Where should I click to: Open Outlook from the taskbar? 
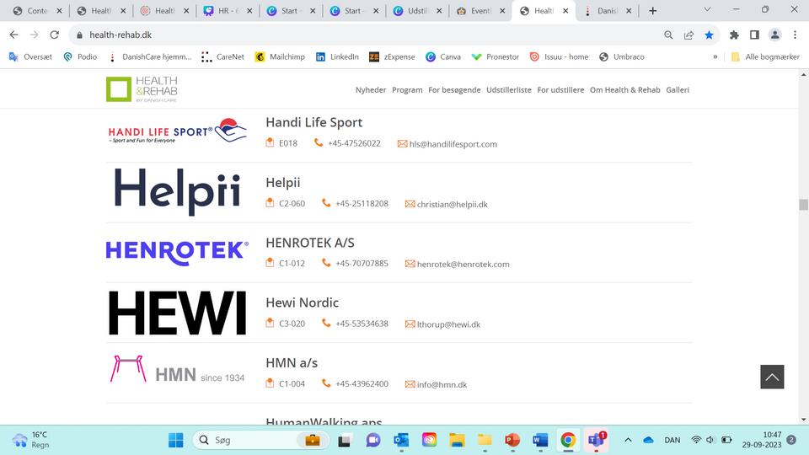[401, 440]
